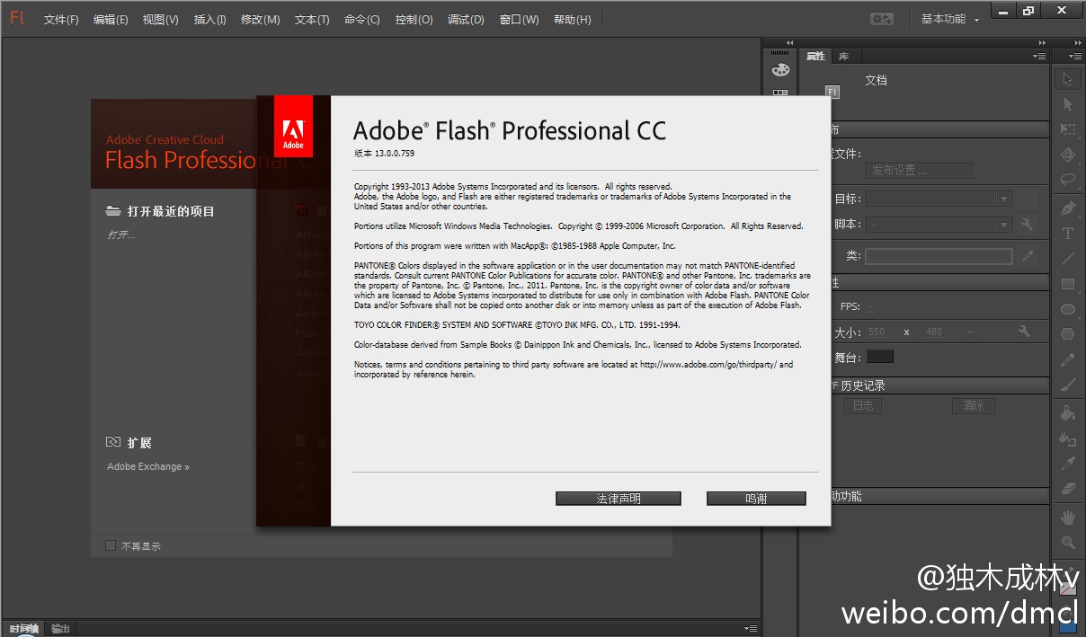
Task: Select the Brush tool
Action: click(1068, 384)
